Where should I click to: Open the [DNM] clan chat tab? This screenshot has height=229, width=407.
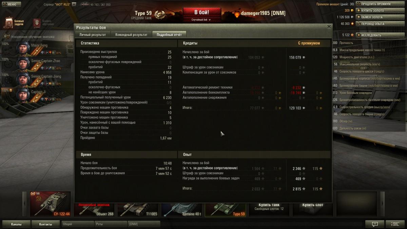point(144,224)
